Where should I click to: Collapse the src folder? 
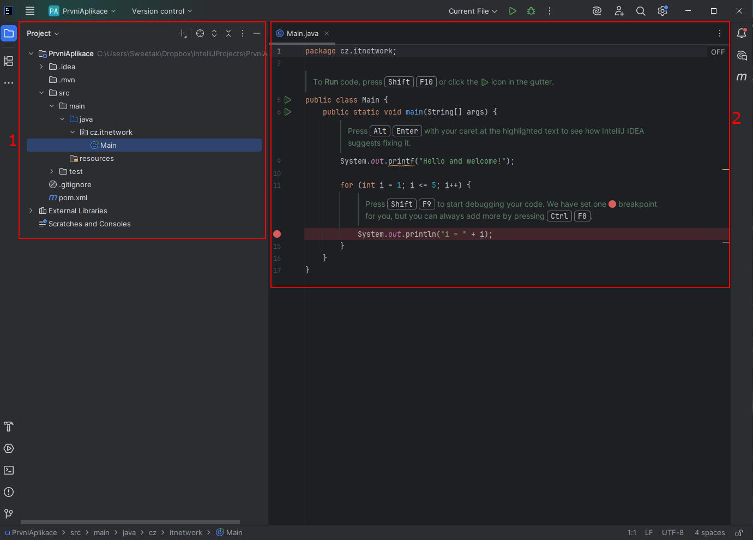tap(41, 93)
